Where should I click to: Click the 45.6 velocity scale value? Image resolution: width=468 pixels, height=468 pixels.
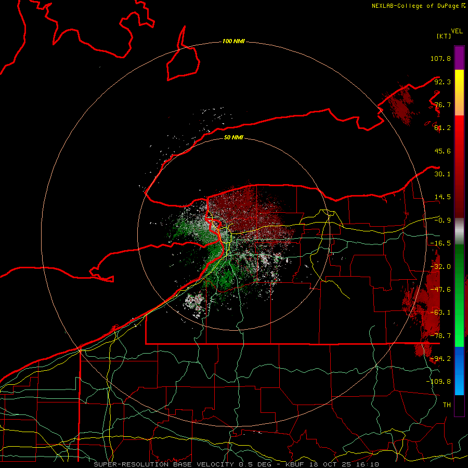point(443,151)
